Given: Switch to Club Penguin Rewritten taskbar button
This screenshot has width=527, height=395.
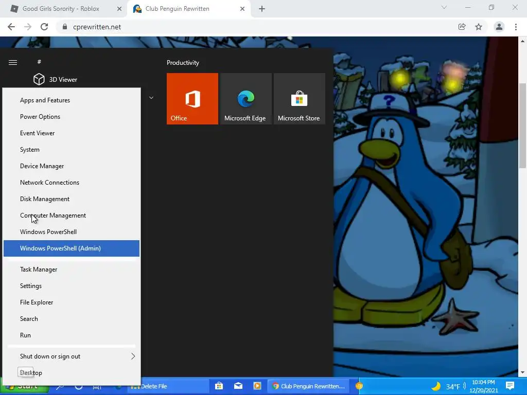Looking at the screenshot, I should [309, 386].
